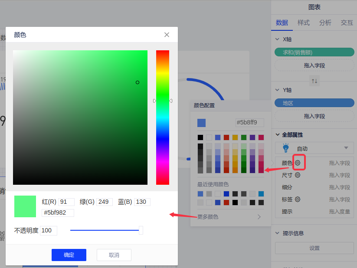Click the 确定 button
Screen dimensions: 357x268
pyautogui.click(x=69, y=255)
